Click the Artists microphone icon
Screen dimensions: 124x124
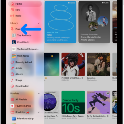[12, 68]
